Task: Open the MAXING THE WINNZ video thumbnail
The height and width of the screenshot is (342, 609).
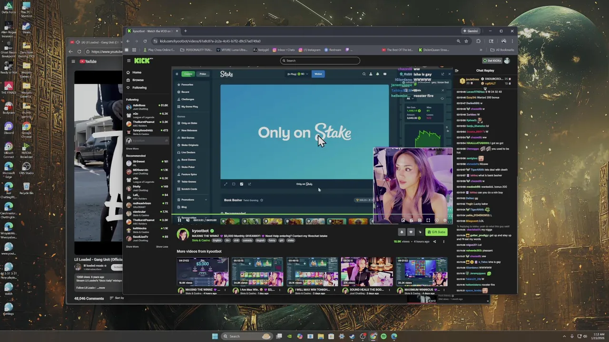Action: click(202, 272)
